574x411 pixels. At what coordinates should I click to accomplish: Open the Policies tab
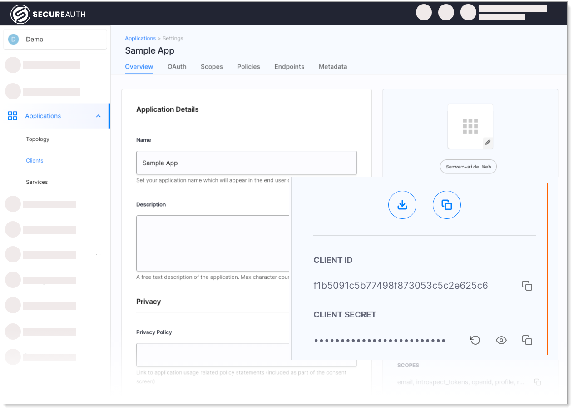(248, 66)
